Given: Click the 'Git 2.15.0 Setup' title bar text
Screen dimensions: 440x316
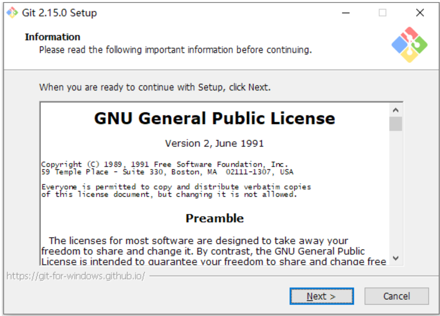Looking at the screenshot, I should click(x=59, y=13).
